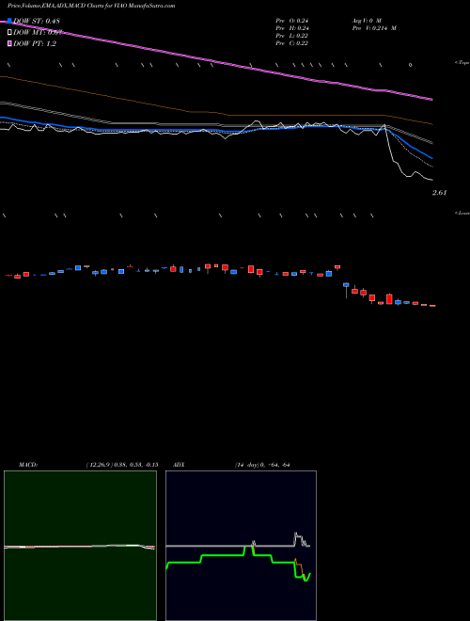Click the 'Pre H: 0.24' high value

(x=292, y=28)
